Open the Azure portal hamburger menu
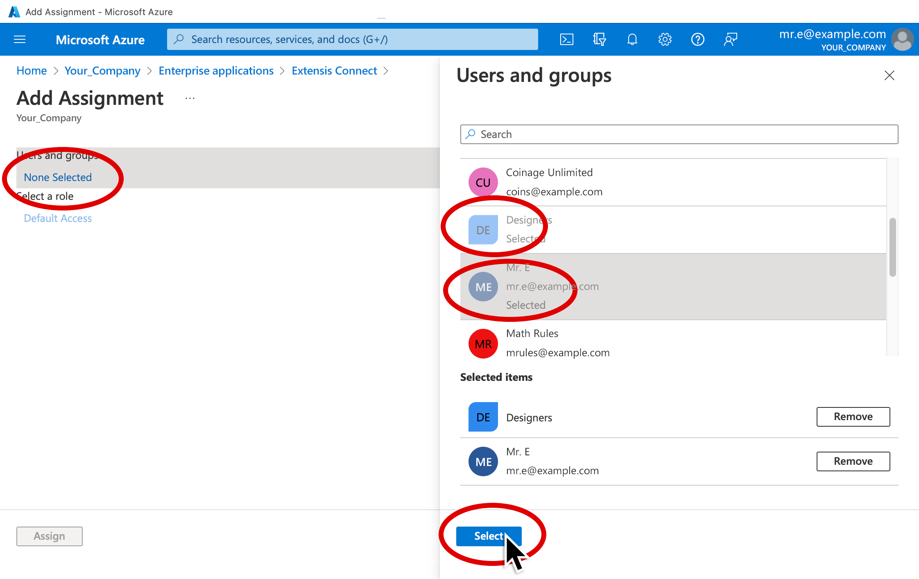 pos(20,39)
